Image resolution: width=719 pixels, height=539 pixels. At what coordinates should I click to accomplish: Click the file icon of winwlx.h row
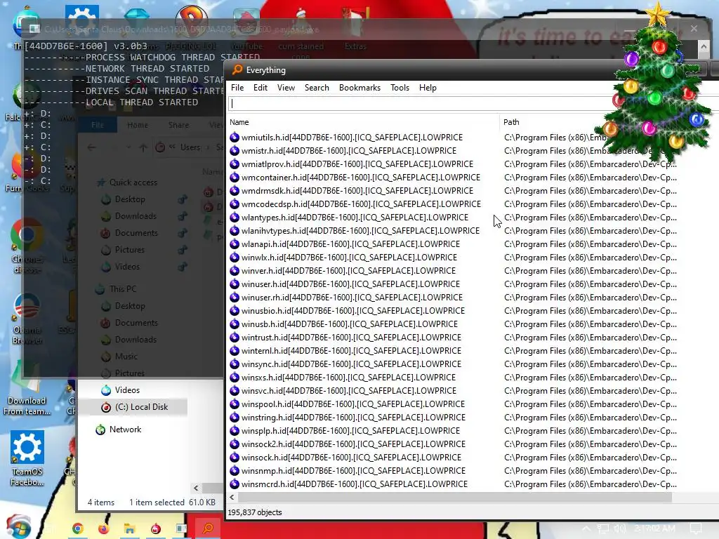(x=235, y=257)
